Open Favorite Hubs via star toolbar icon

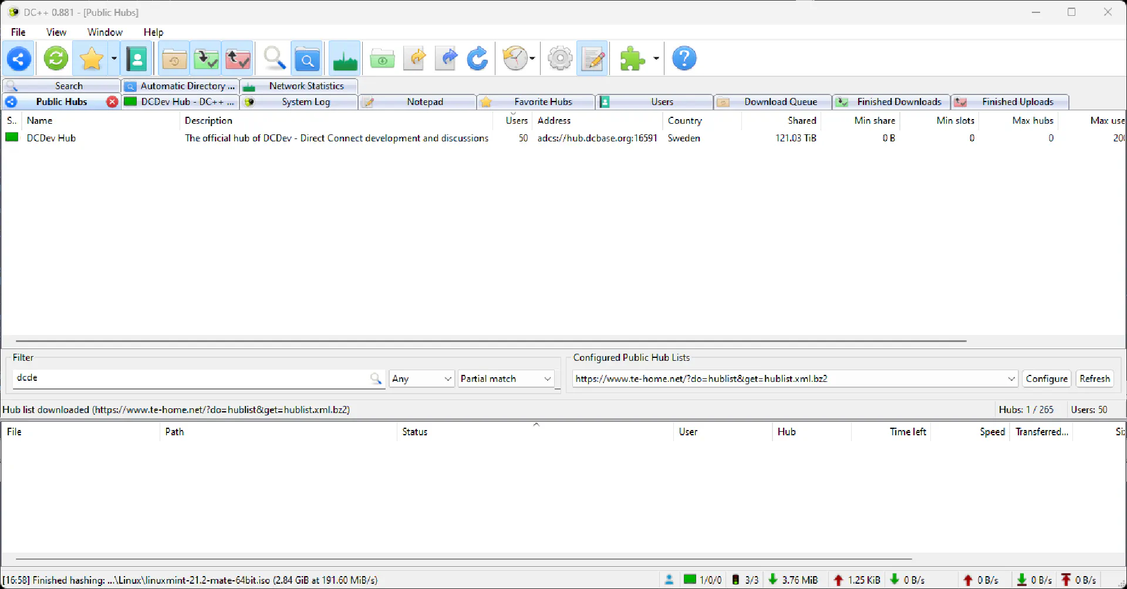92,59
